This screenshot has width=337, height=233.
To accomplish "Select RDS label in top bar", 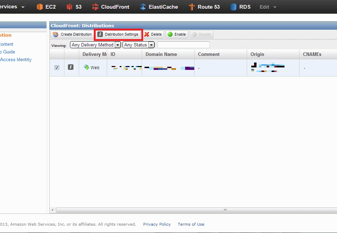I will coord(245,7).
